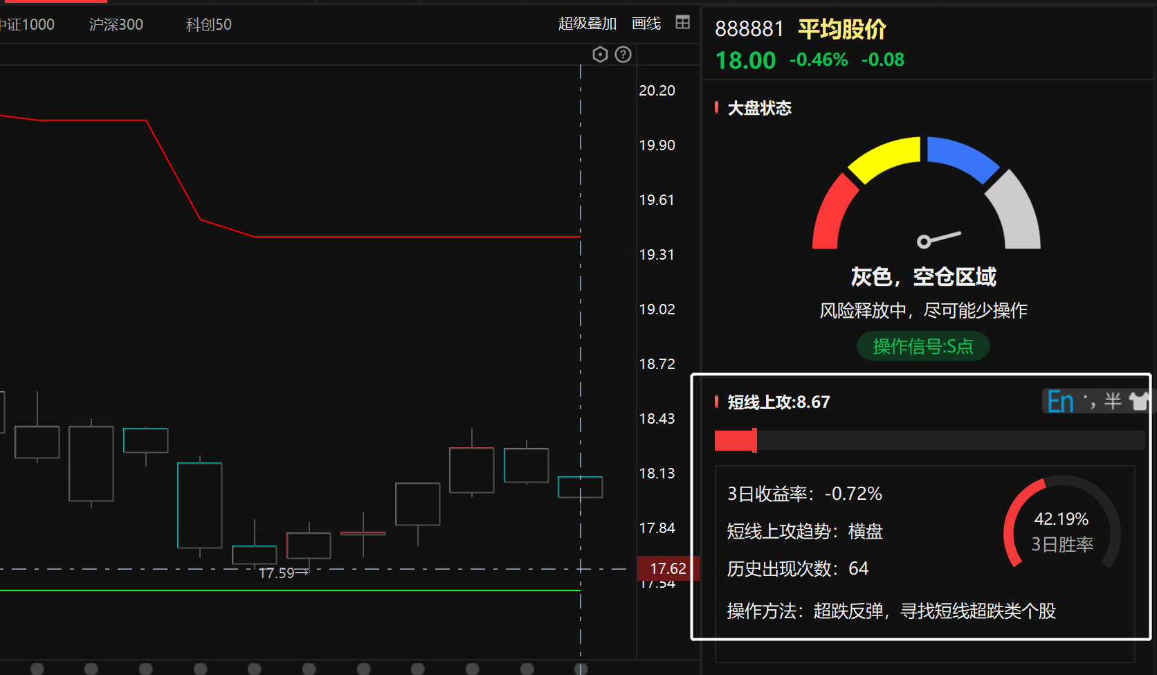
Task: Click the 19.02 price axis label
Action: [657, 309]
